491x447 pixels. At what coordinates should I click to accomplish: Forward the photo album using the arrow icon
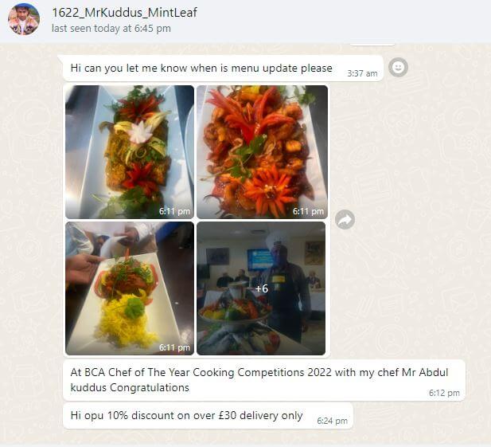pos(345,219)
